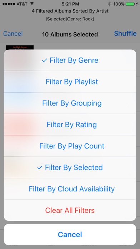Tap the High Strung album artwork thumbnail

tap(20, 48)
